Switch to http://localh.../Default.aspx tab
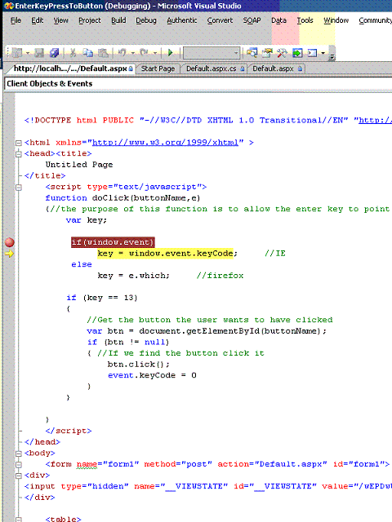Viewport: 392px width, 522px height. 71,69
